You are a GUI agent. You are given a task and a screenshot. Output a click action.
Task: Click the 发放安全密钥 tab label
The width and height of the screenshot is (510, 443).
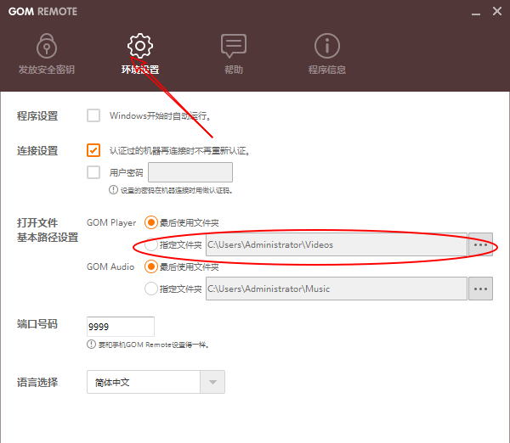pyautogui.click(x=47, y=70)
